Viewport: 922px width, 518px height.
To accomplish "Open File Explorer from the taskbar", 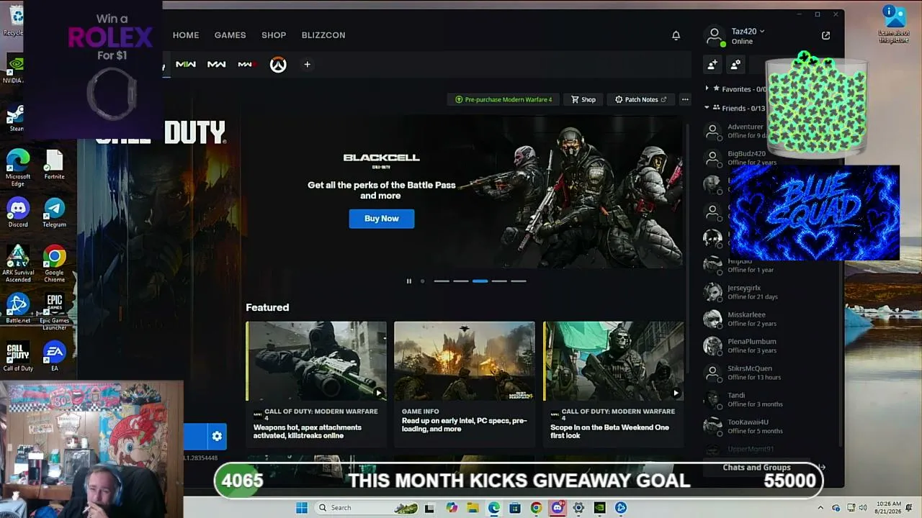I will (473, 508).
